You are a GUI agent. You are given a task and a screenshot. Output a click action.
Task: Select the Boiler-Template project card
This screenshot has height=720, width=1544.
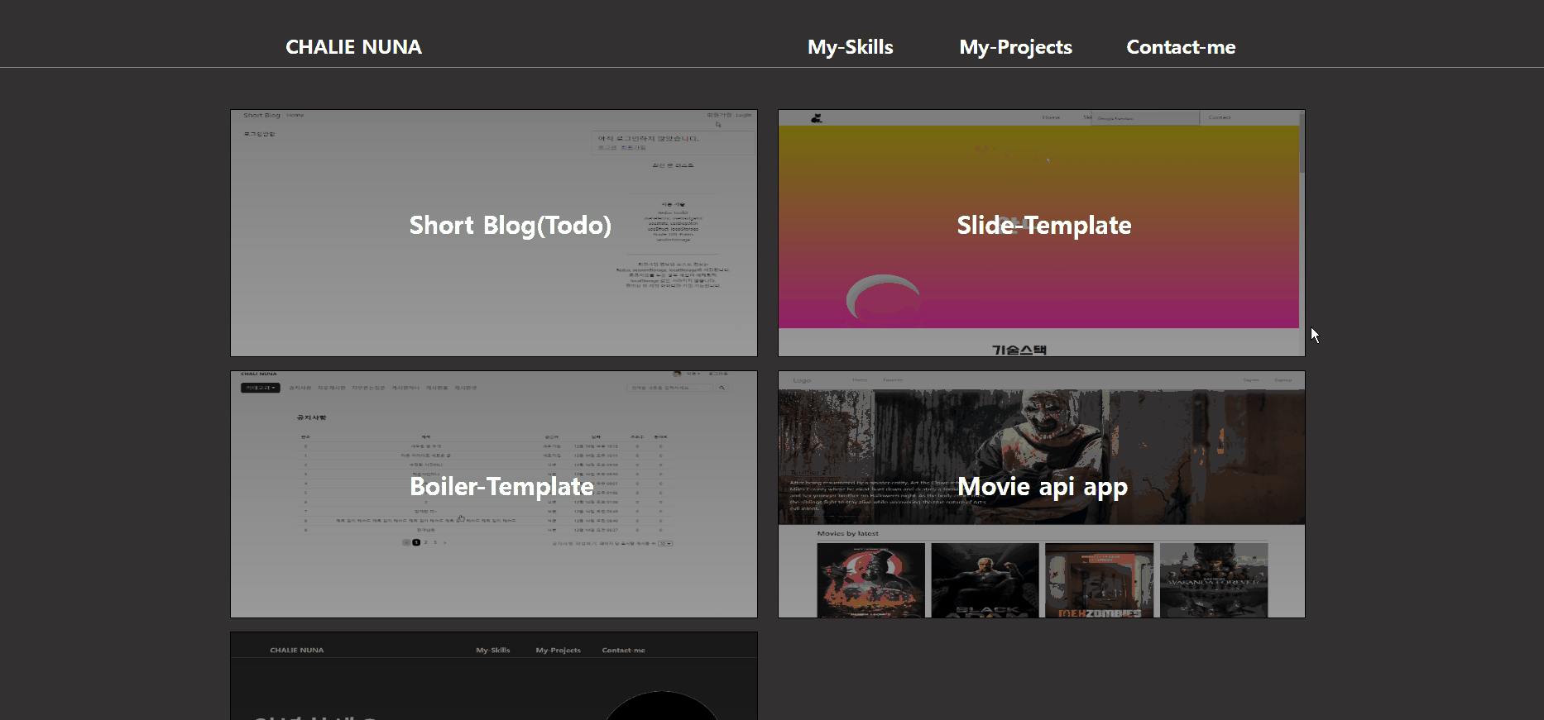coord(494,494)
